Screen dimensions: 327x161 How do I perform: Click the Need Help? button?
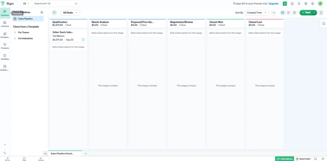point(303,159)
